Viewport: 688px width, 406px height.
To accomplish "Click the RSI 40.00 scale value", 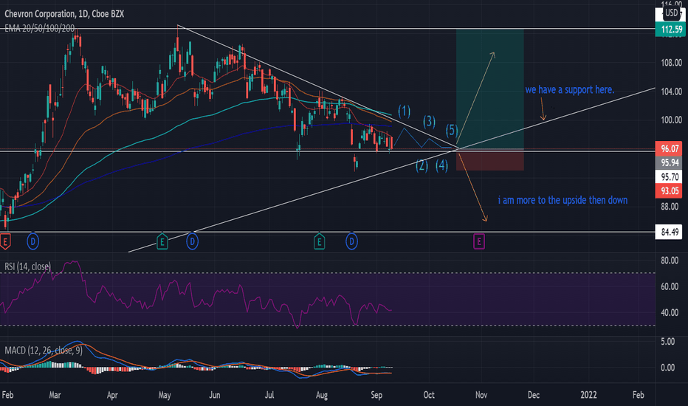I will point(670,313).
